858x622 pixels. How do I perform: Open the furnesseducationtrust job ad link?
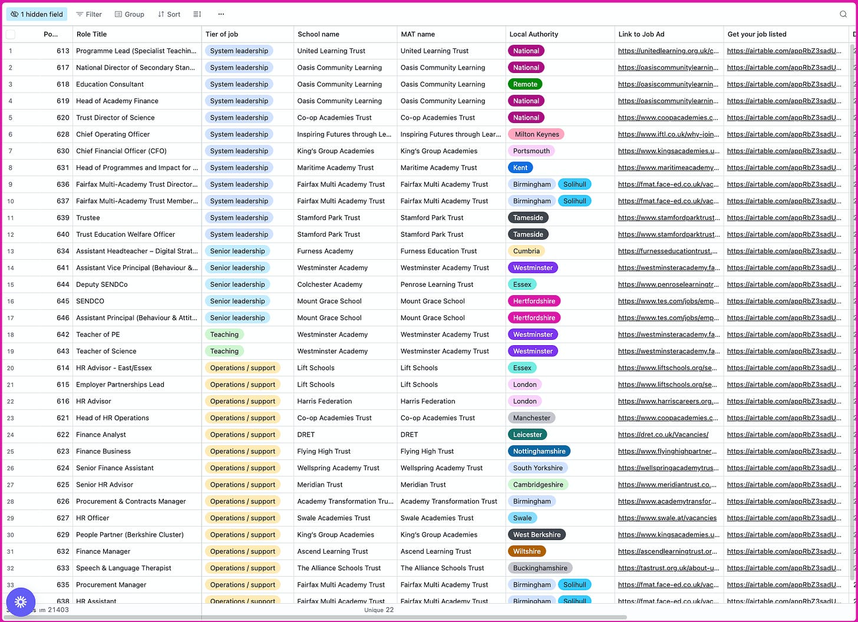tap(668, 251)
